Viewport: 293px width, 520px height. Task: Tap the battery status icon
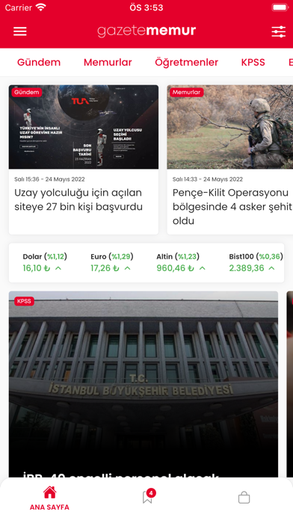pos(280,7)
